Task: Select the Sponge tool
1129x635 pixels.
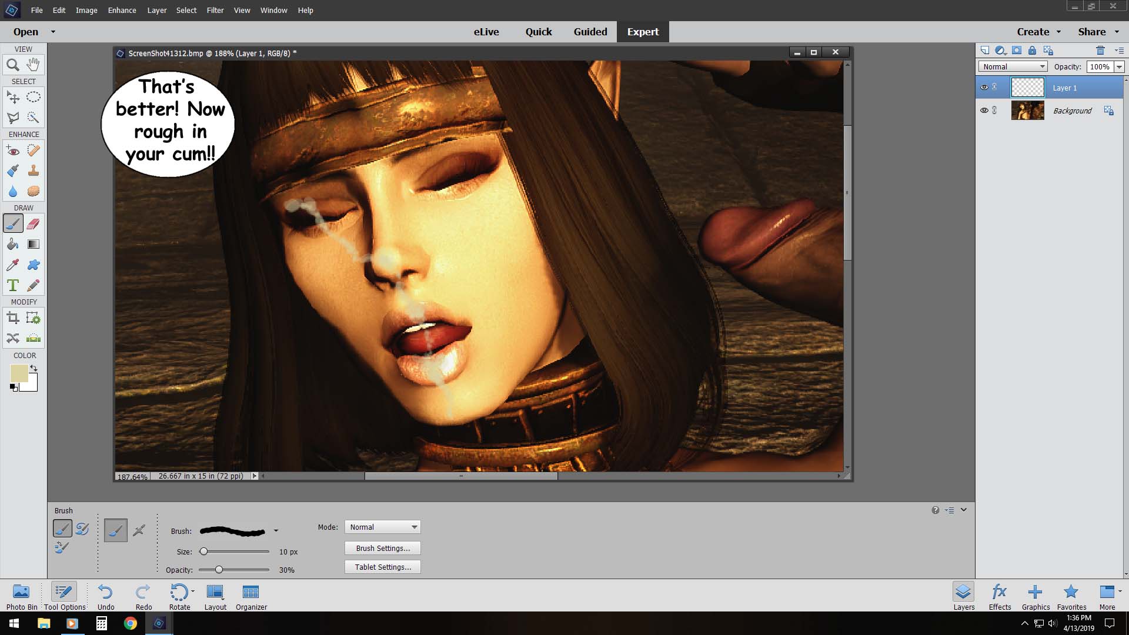Action: [x=34, y=191]
